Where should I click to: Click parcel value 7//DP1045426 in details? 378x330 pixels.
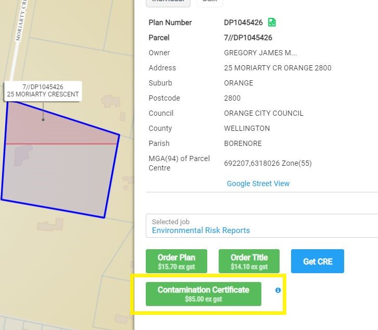(x=248, y=38)
